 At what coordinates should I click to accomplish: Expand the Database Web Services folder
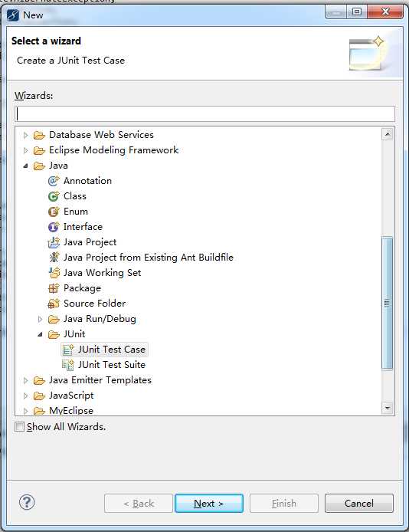pyautogui.click(x=25, y=135)
